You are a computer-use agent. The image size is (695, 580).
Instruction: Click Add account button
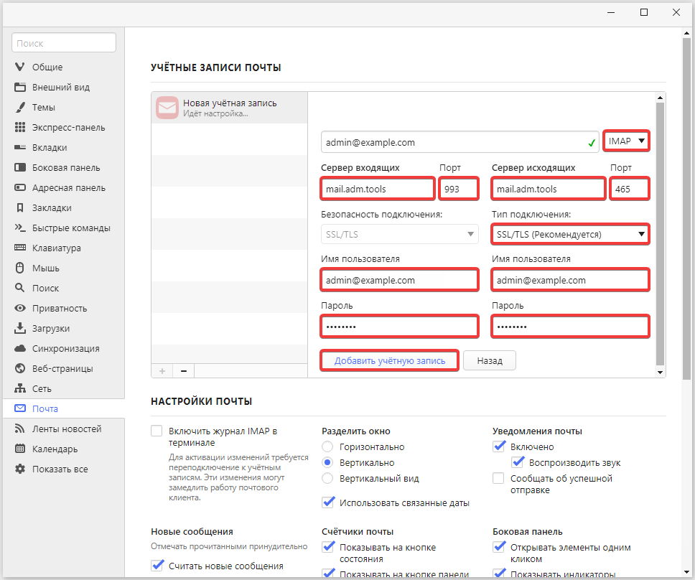click(389, 361)
